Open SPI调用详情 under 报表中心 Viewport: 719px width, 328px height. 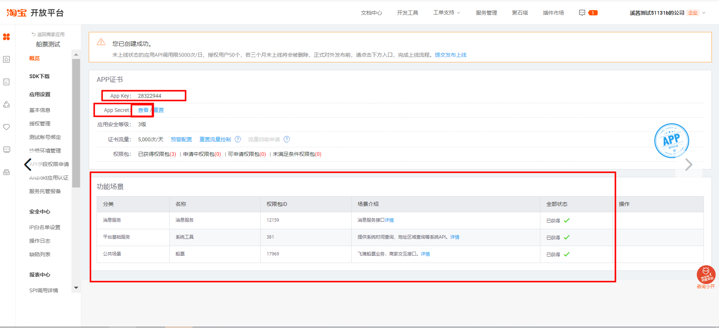tap(44, 290)
